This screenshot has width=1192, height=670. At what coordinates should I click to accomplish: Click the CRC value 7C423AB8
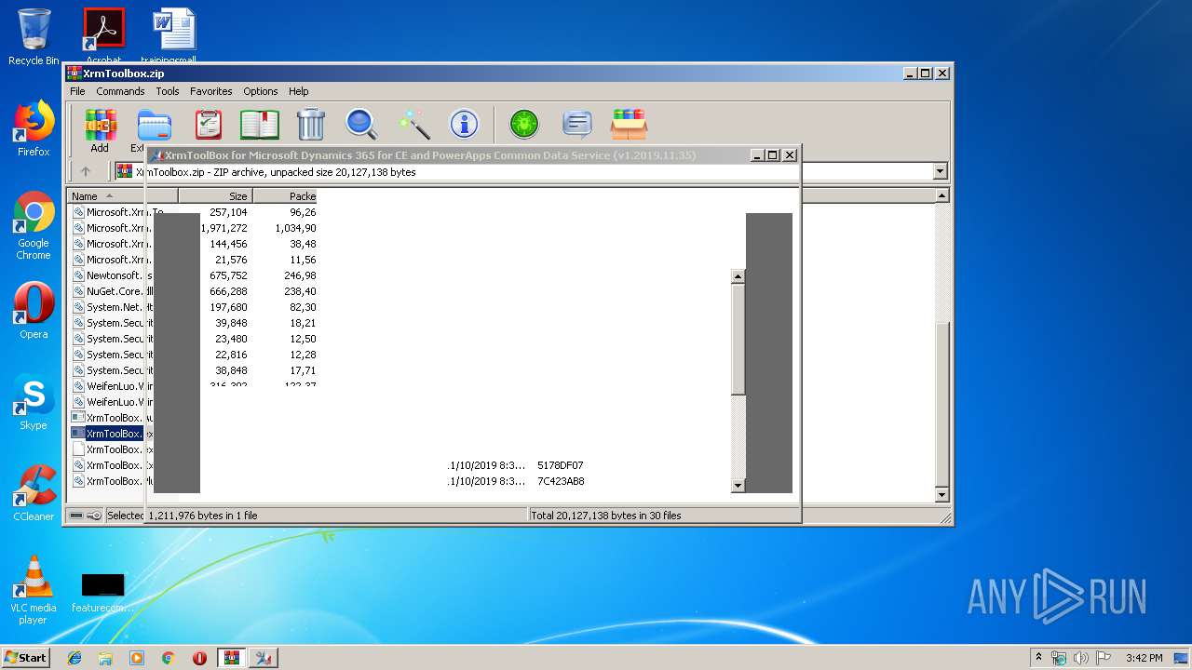pos(561,481)
